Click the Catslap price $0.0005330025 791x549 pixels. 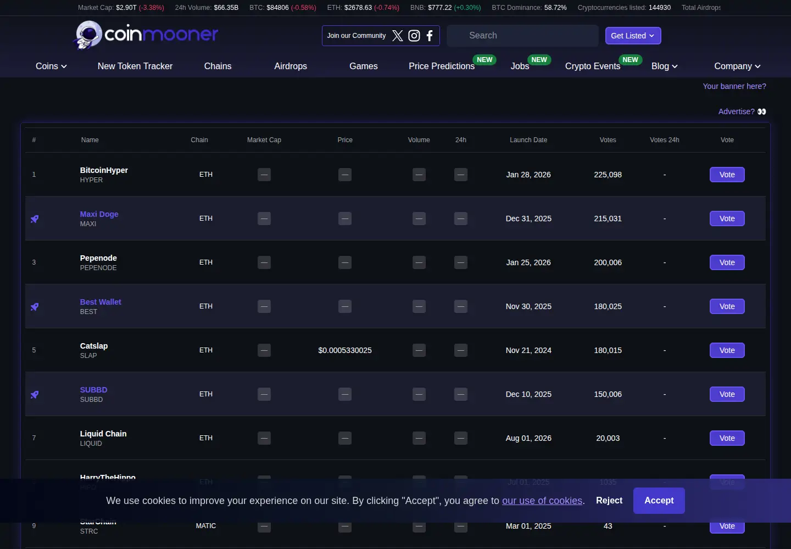[345, 350]
